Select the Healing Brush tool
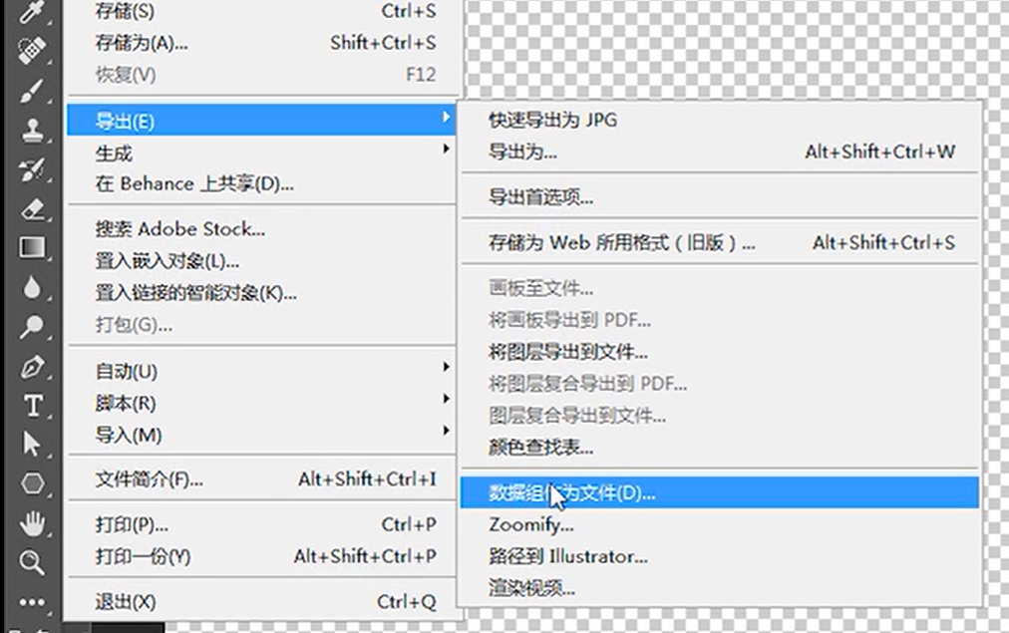Viewport: 1009px width, 633px height. pos(31,50)
